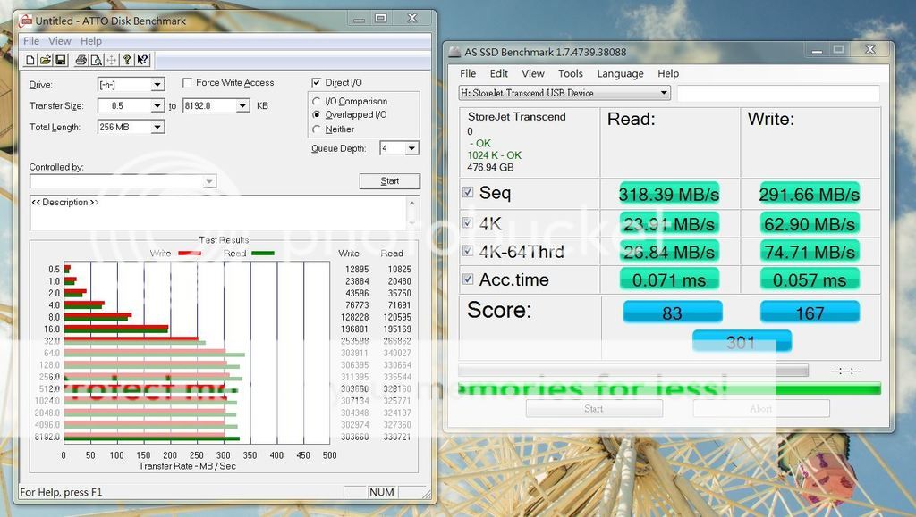Click the green overall progress bar in AS SSD

[669, 388]
